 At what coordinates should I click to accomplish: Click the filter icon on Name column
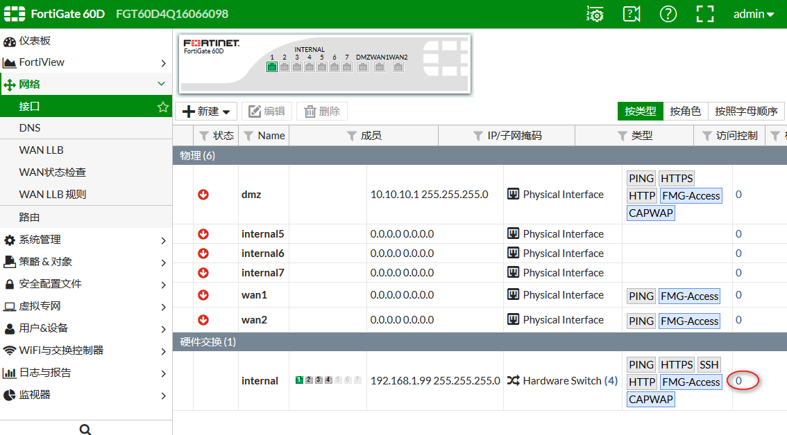[x=248, y=136]
